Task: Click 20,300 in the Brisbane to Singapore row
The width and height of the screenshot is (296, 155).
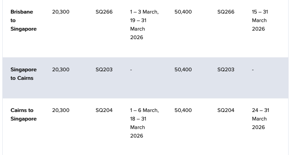Action: point(61,12)
